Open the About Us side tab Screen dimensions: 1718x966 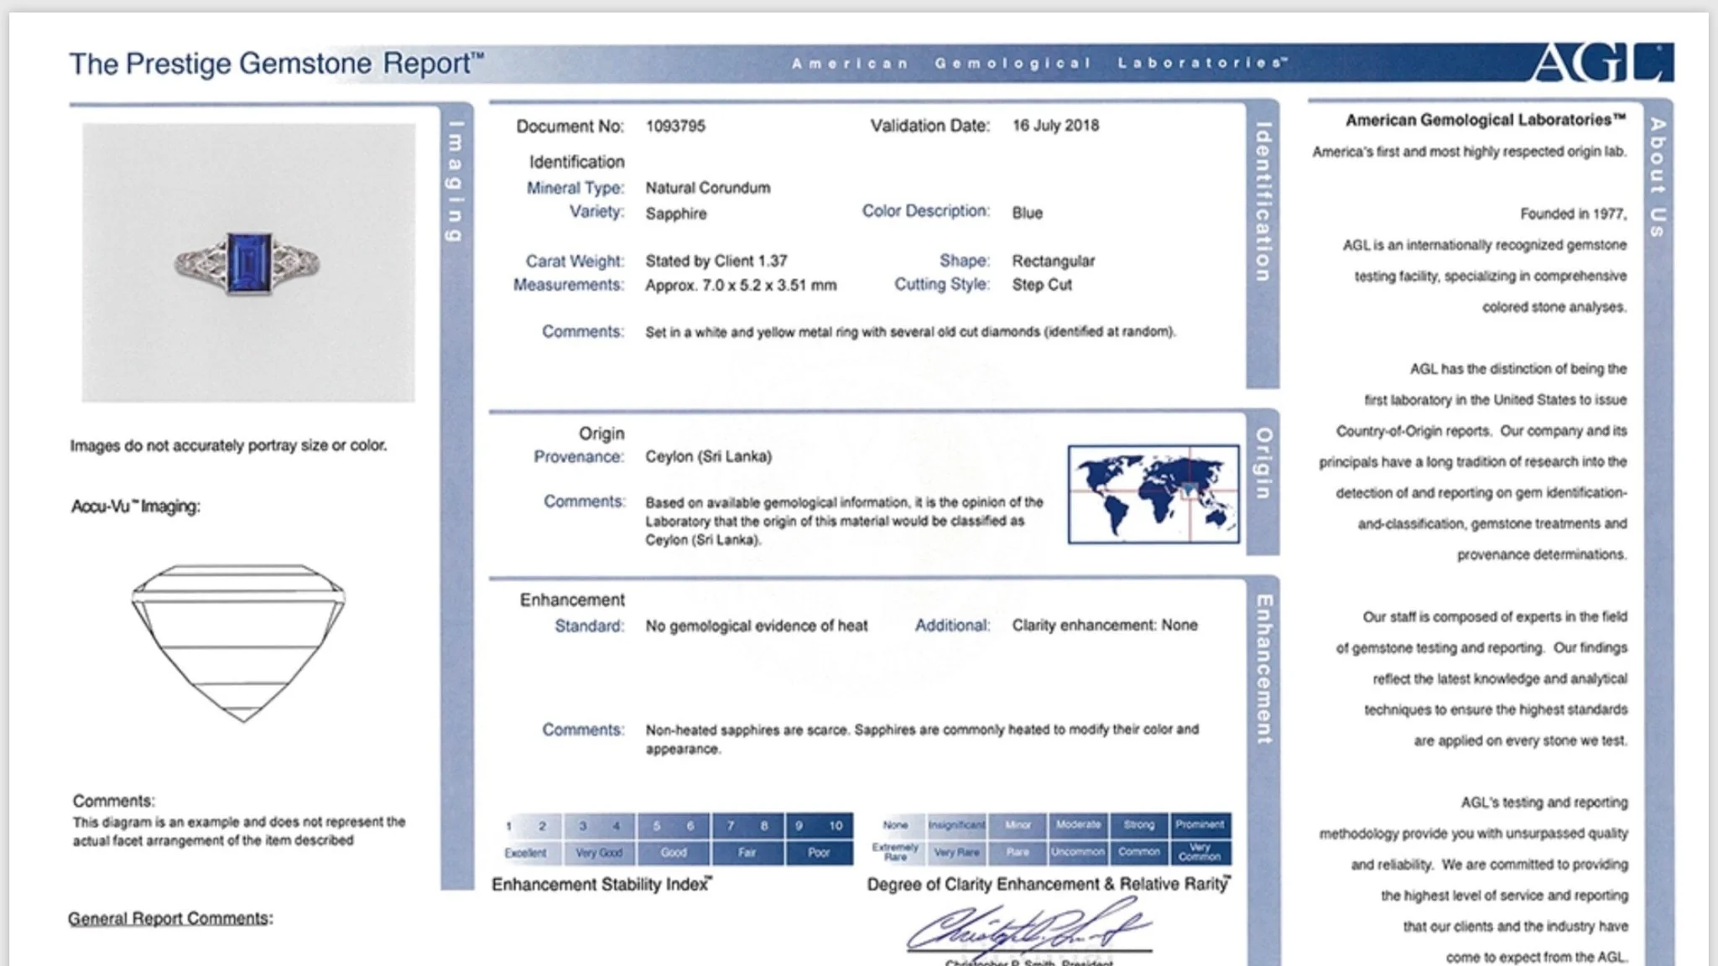(x=1658, y=177)
